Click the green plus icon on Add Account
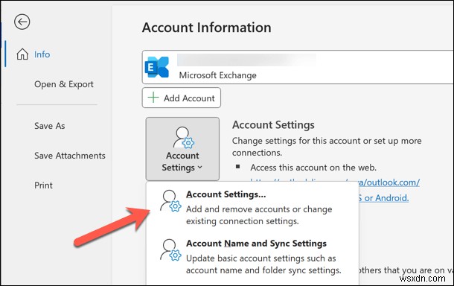 click(153, 98)
